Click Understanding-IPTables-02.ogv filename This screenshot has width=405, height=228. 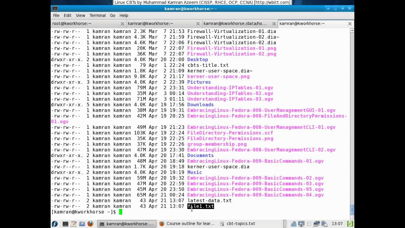pos(230,93)
